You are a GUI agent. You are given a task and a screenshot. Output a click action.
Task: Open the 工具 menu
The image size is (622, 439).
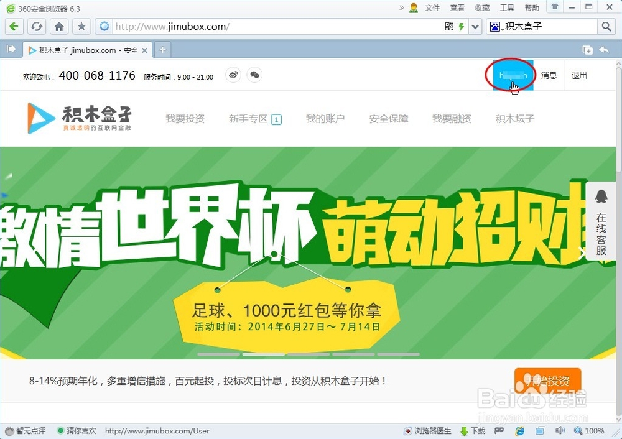coord(507,7)
